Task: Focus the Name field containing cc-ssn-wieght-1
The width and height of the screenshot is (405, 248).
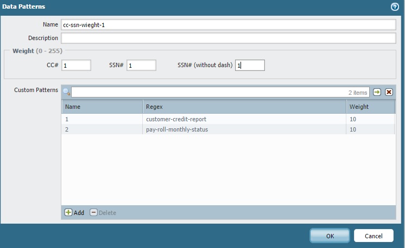Action: (229, 25)
